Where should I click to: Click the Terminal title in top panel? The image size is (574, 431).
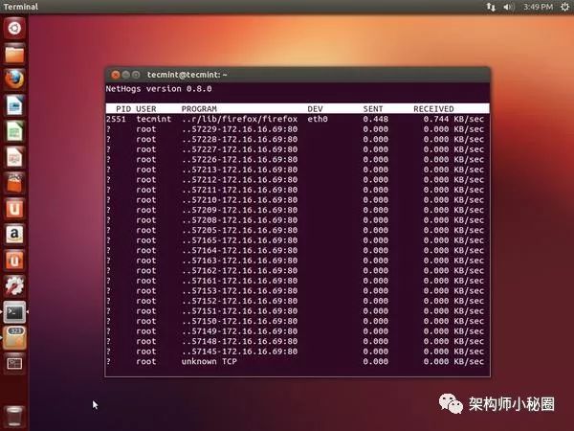point(21,7)
